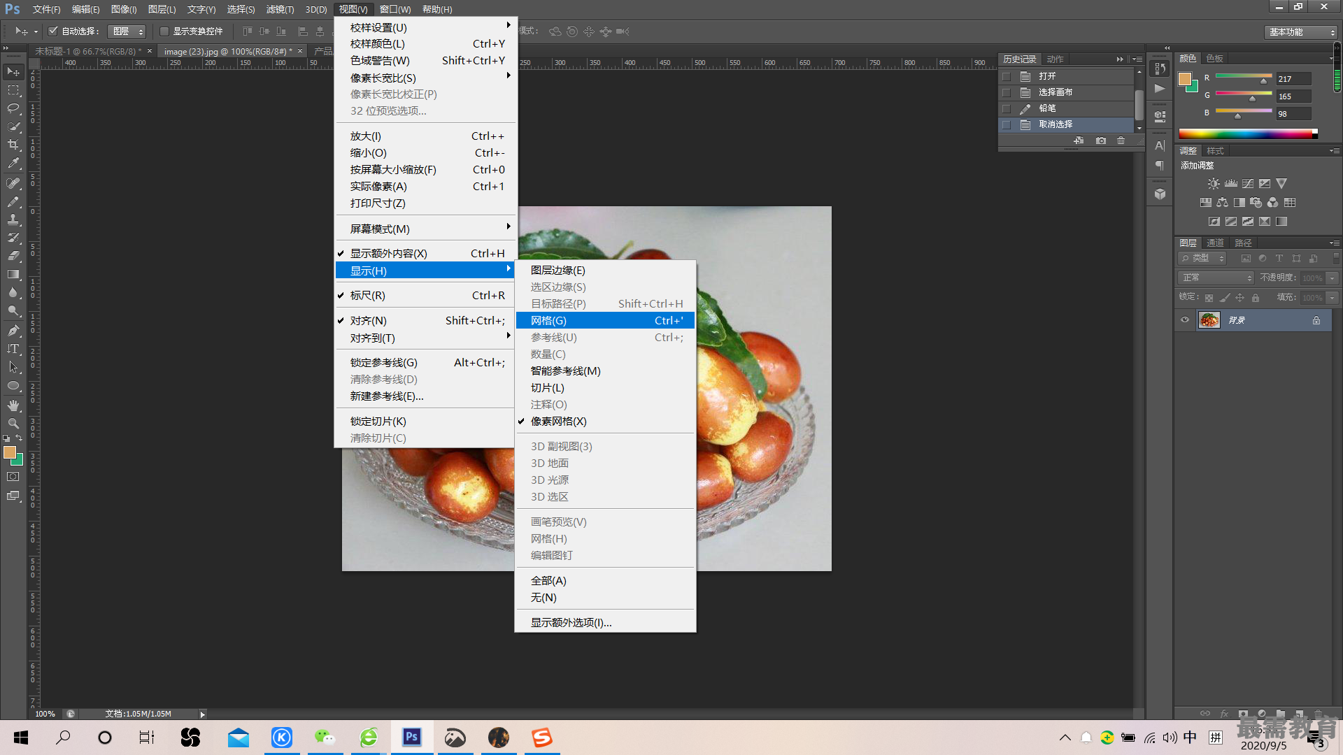
Task: Create new snapshot in History panel
Action: point(1101,141)
